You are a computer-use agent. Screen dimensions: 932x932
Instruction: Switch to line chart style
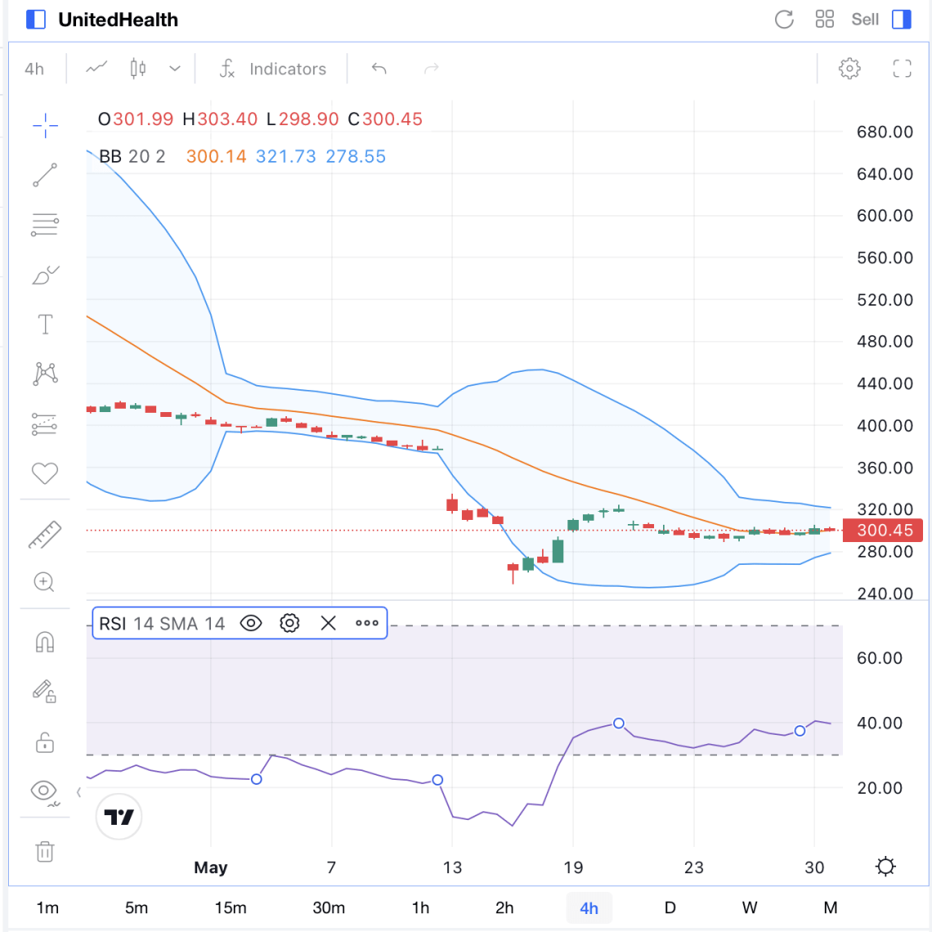(x=96, y=69)
